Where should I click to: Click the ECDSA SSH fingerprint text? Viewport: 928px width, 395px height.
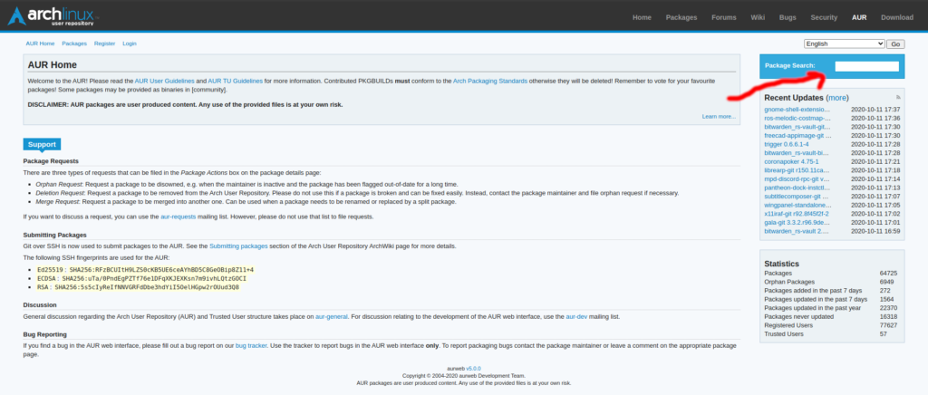pos(141,278)
